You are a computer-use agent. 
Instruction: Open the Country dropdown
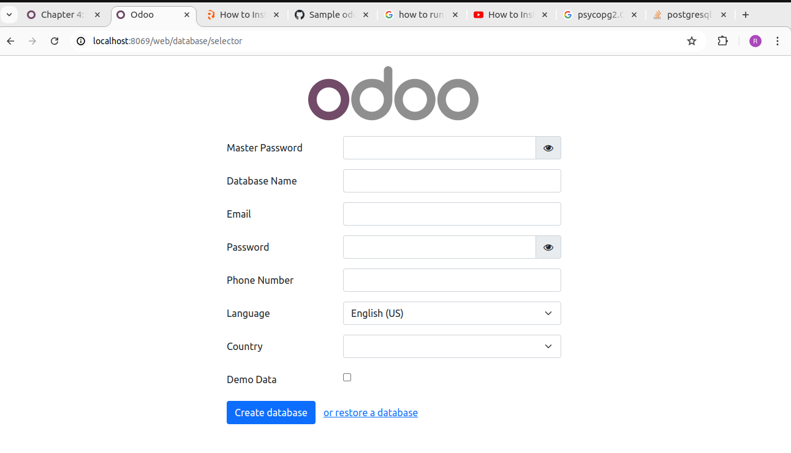click(452, 346)
